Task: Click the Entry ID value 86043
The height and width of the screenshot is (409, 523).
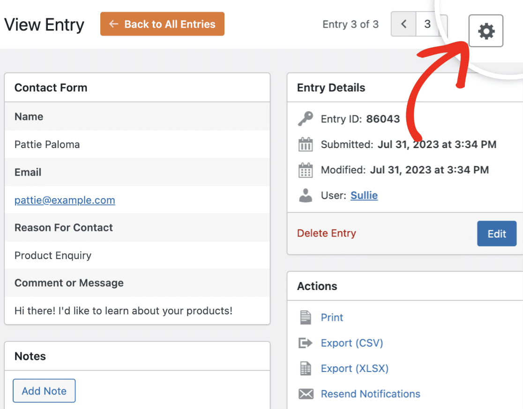Action: point(383,119)
